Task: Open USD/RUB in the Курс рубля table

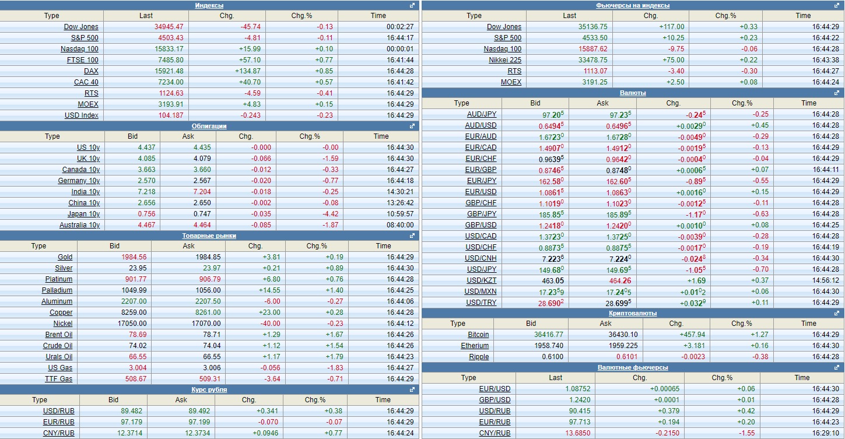Action: (59, 411)
